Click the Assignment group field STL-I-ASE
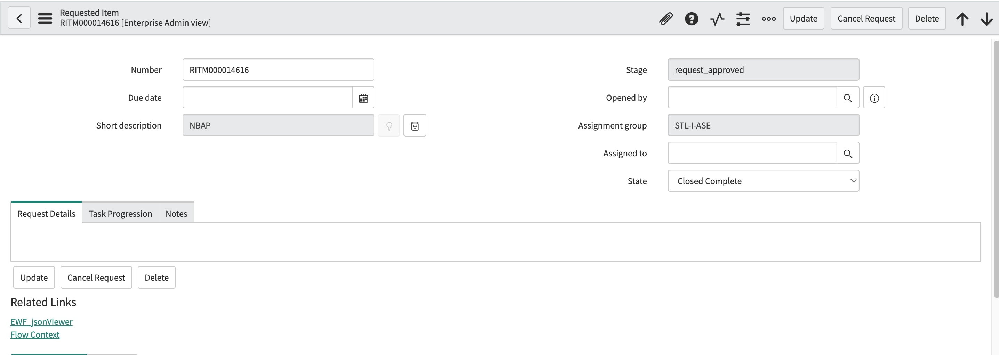999x355 pixels. point(763,125)
